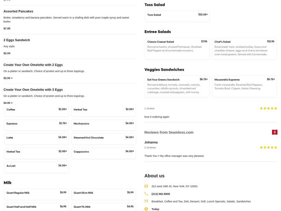Pick the Toss Salad item
Viewport: 281px width, 211px height.
coord(177,16)
